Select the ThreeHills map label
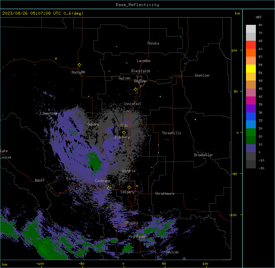Image resolution: width=275 pixels, height=268 pixels. click(x=171, y=133)
